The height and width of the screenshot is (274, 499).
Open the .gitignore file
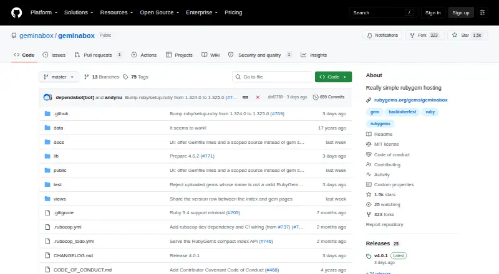[64, 212]
